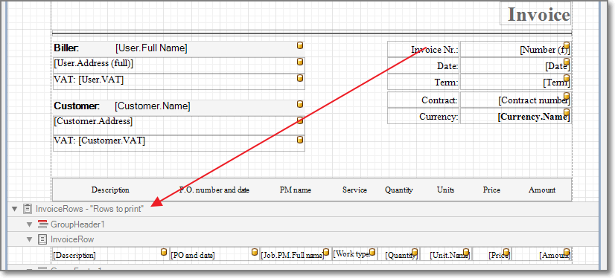The width and height of the screenshot is (615, 278).
Task: Click the database icon on [Work type] cell
Action: pos(372,252)
